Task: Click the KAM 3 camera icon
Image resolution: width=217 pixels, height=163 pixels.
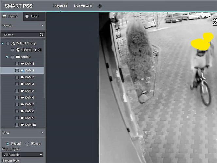Action: click(x=22, y=77)
